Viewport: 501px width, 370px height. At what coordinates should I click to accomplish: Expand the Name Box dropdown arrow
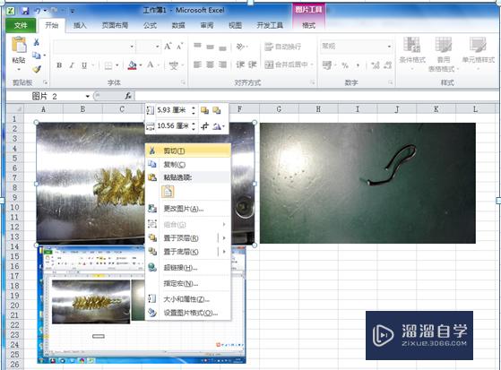pyautogui.click(x=88, y=96)
